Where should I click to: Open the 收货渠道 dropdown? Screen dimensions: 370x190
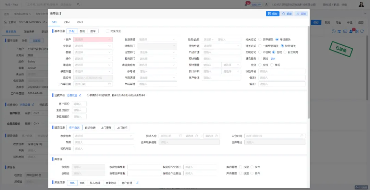click(157, 39)
